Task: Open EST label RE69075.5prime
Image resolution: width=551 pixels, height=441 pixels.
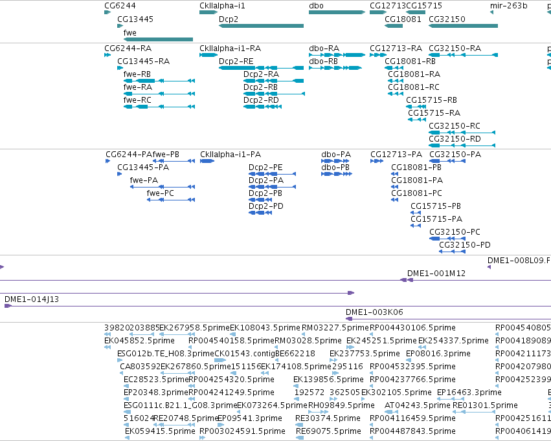Action: click(328, 431)
